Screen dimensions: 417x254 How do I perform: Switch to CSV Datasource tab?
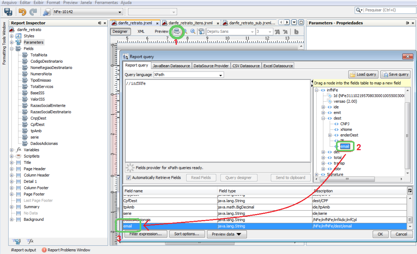coord(246,65)
